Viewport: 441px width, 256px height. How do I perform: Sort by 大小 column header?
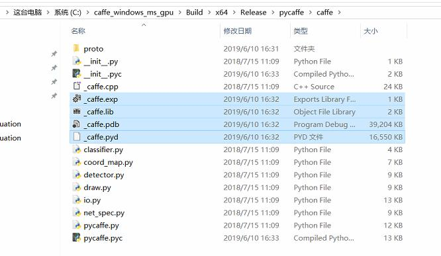(x=370, y=31)
